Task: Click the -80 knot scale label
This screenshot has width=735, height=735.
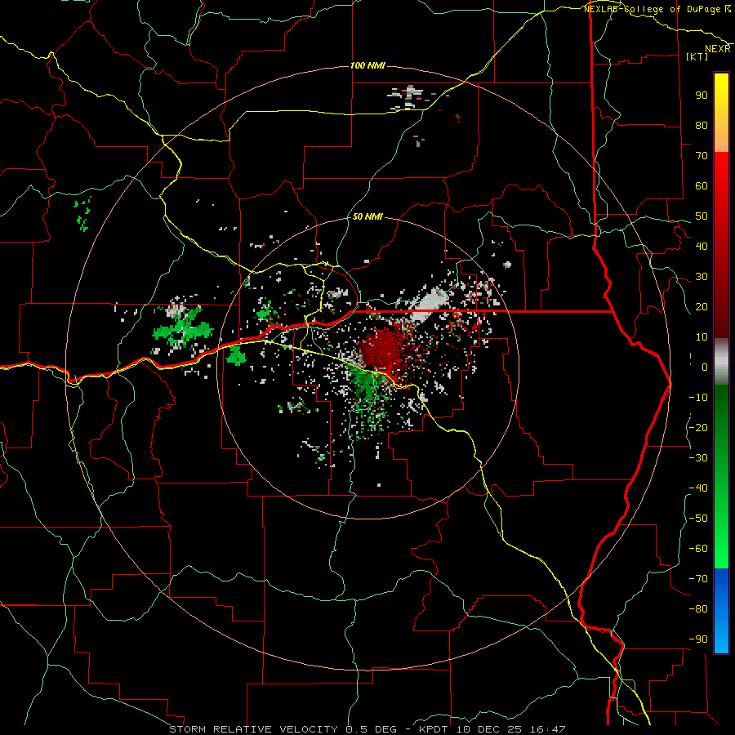Action: pyautogui.click(x=698, y=609)
